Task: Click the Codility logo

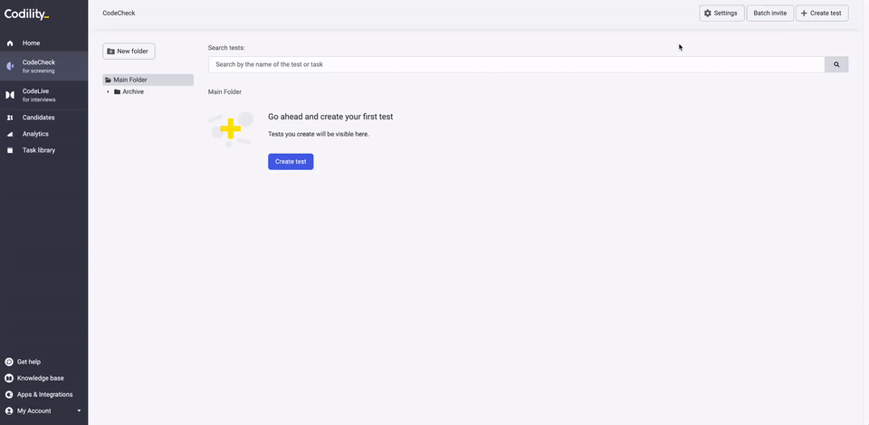Action: (26, 15)
